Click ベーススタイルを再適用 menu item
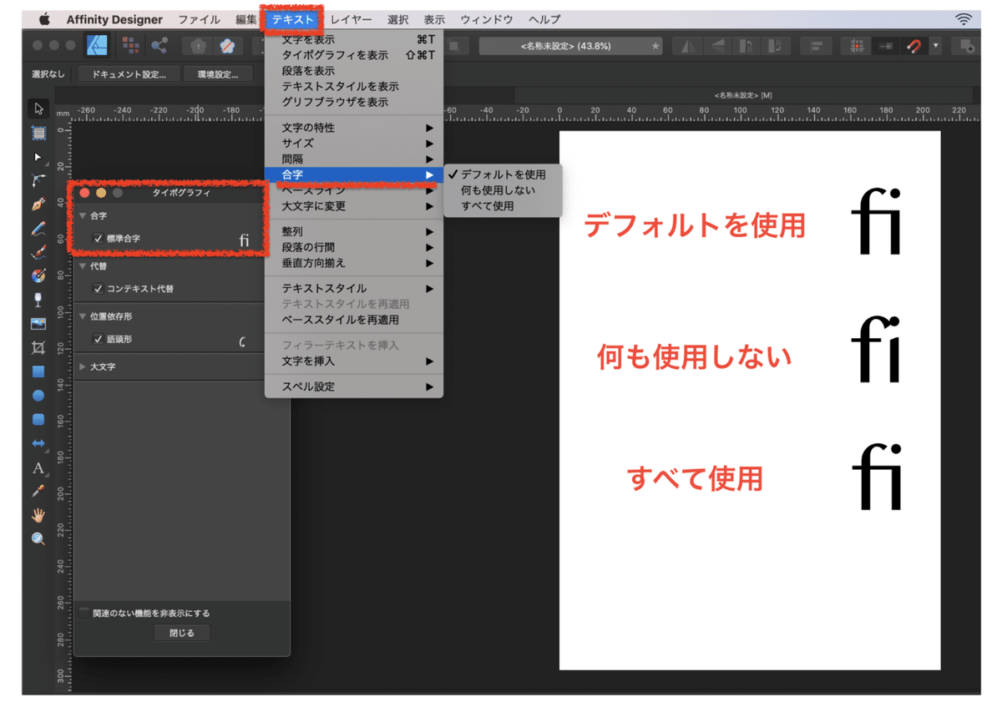Image resolution: width=1002 pixels, height=707 pixels. point(354,320)
